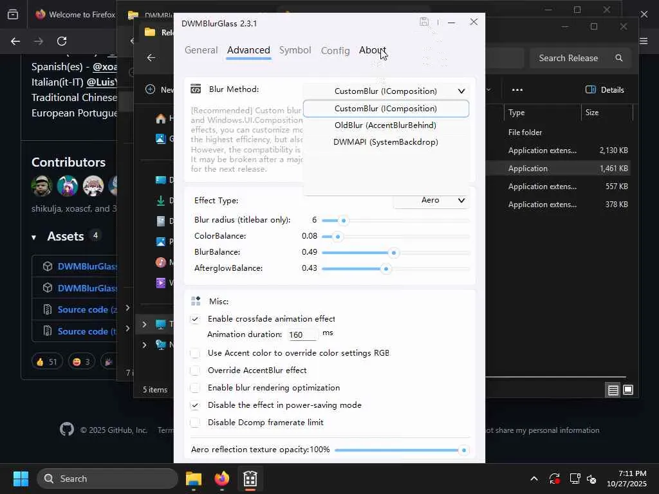Image resolution: width=659 pixels, height=494 pixels.
Task: Select the Advanced tab
Action: (248, 50)
